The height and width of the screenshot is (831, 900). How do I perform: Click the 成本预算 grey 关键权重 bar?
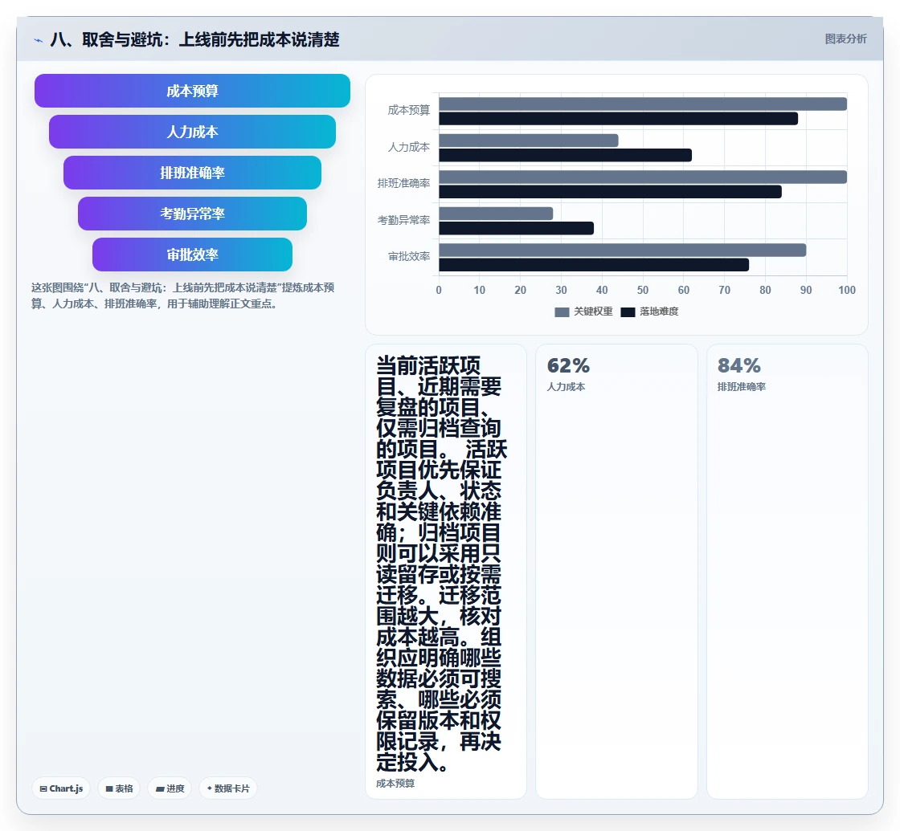point(643,104)
